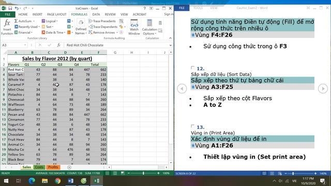Add a new sheet with plus button
The height and width of the screenshot is (186, 331).
(69, 167)
